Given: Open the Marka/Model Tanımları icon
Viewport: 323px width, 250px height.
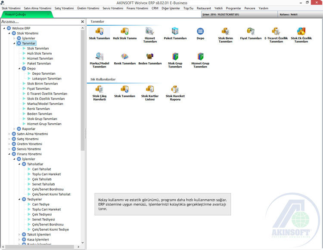Looking at the screenshot, I should [x=99, y=60].
